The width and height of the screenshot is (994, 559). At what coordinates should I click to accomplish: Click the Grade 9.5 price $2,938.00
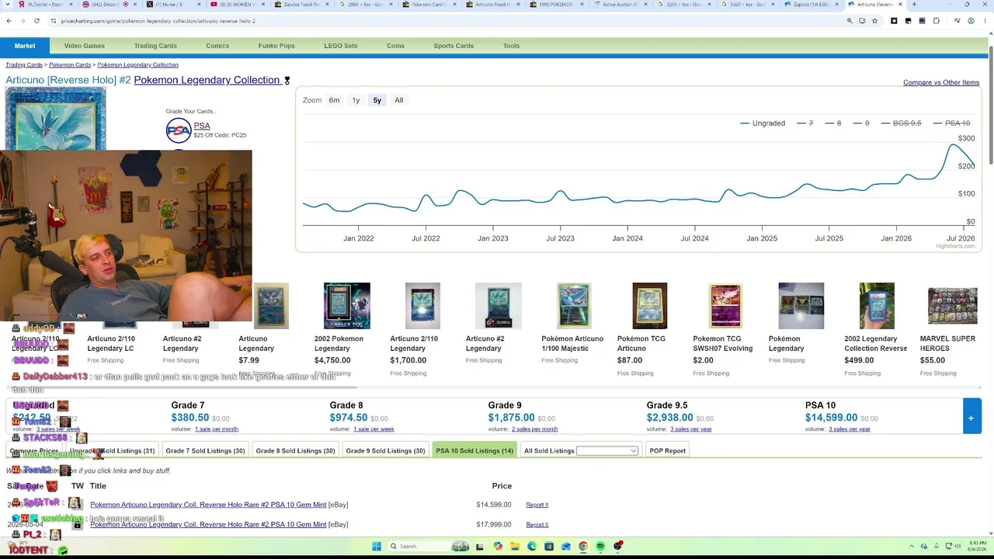click(669, 418)
